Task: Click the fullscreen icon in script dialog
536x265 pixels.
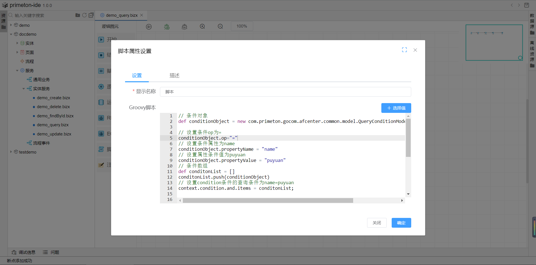Action: pyautogui.click(x=404, y=50)
